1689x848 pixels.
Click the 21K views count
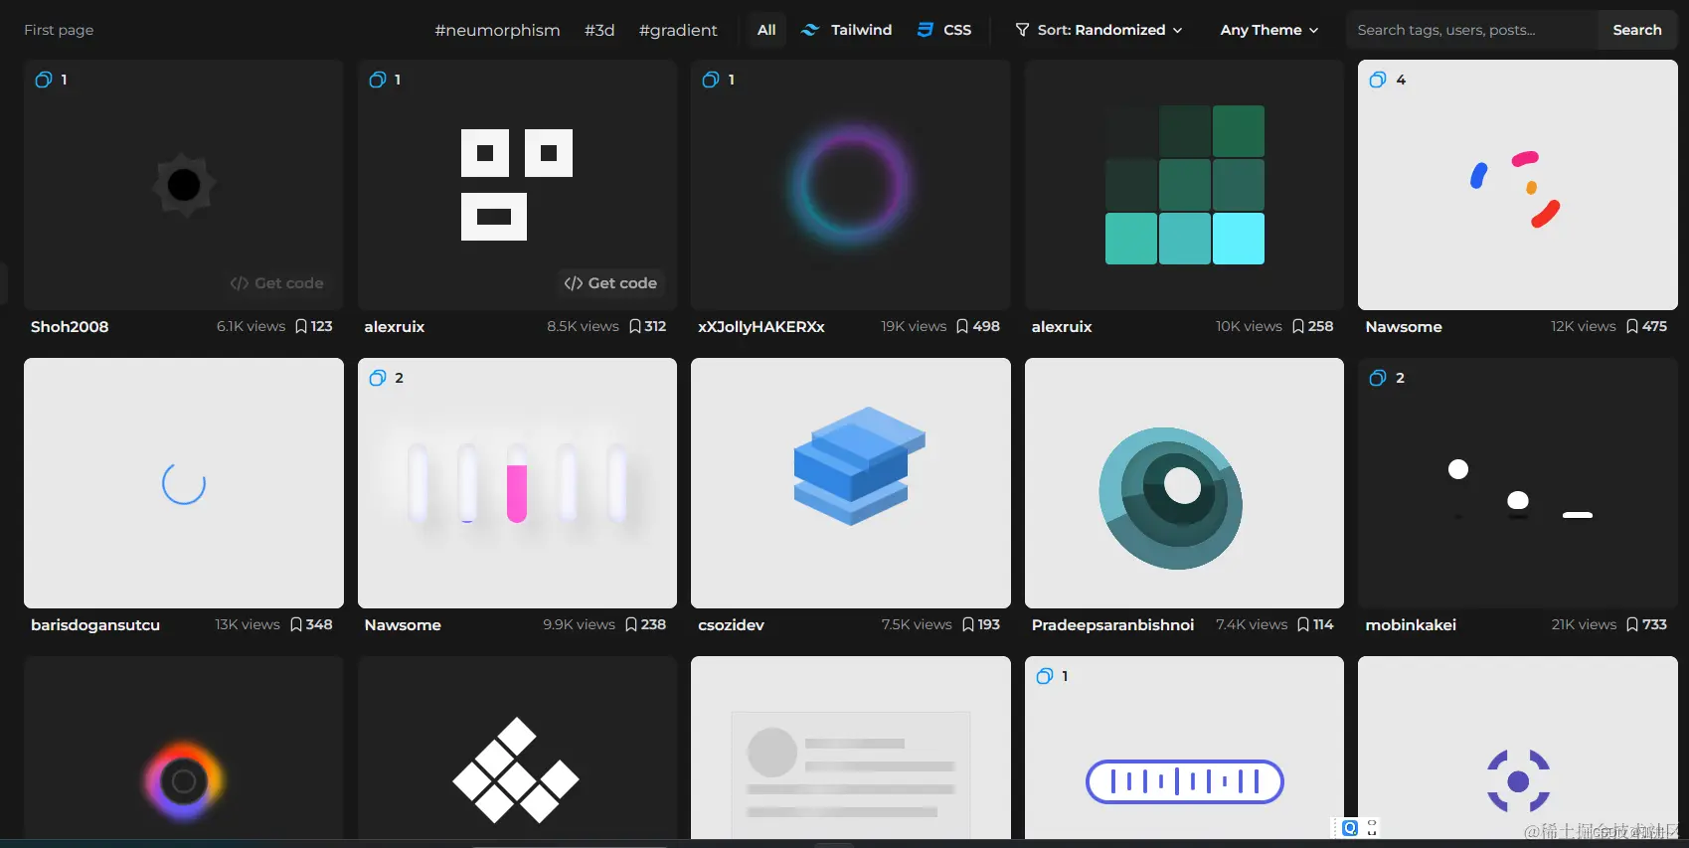[x=1584, y=624]
